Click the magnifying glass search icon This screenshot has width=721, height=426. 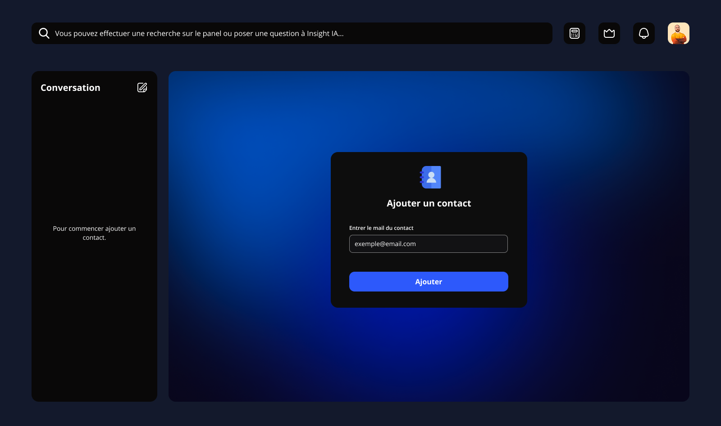pyautogui.click(x=44, y=33)
